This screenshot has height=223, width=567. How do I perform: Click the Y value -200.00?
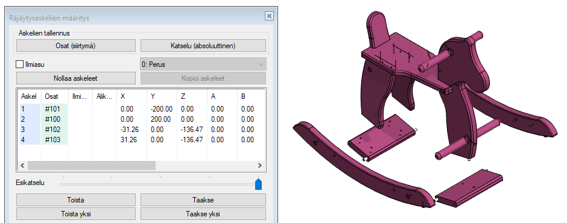point(162,109)
